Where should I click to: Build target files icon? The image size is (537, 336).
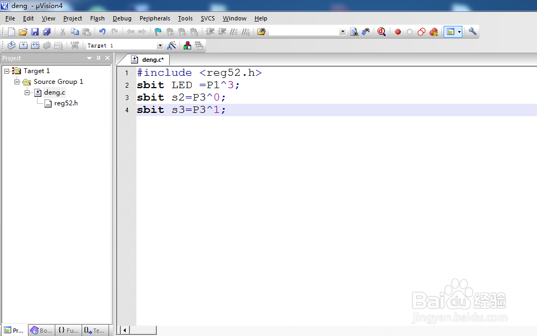pyautogui.click(x=23, y=45)
